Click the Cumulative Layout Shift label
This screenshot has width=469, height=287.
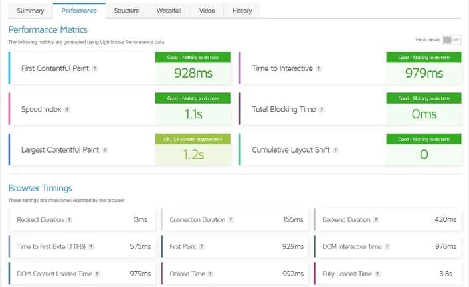point(291,150)
